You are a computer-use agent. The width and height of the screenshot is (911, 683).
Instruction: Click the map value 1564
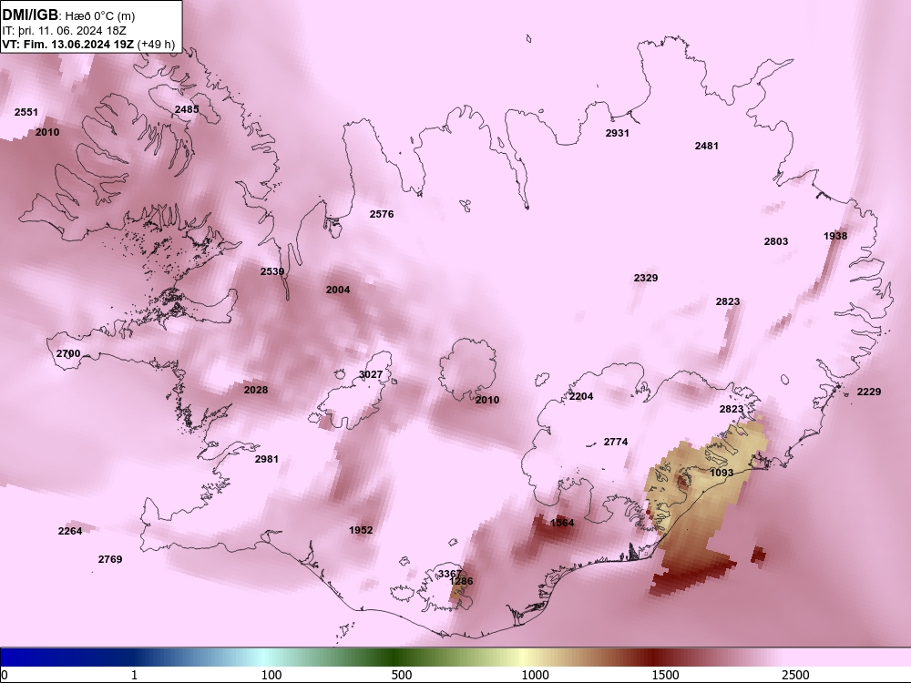point(562,523)
